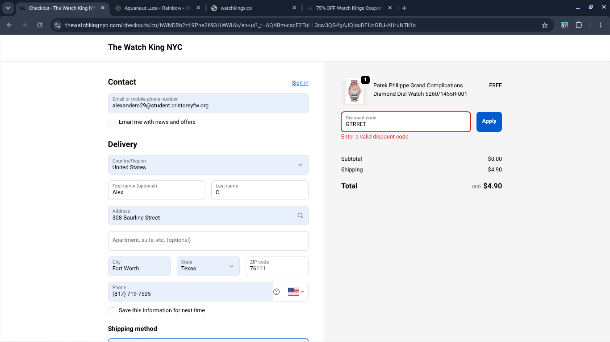Screen dimensions: 610x342
Task: Expand the State dropdown showing Texas
Action: pyautogui.click(x=208, y=266)
